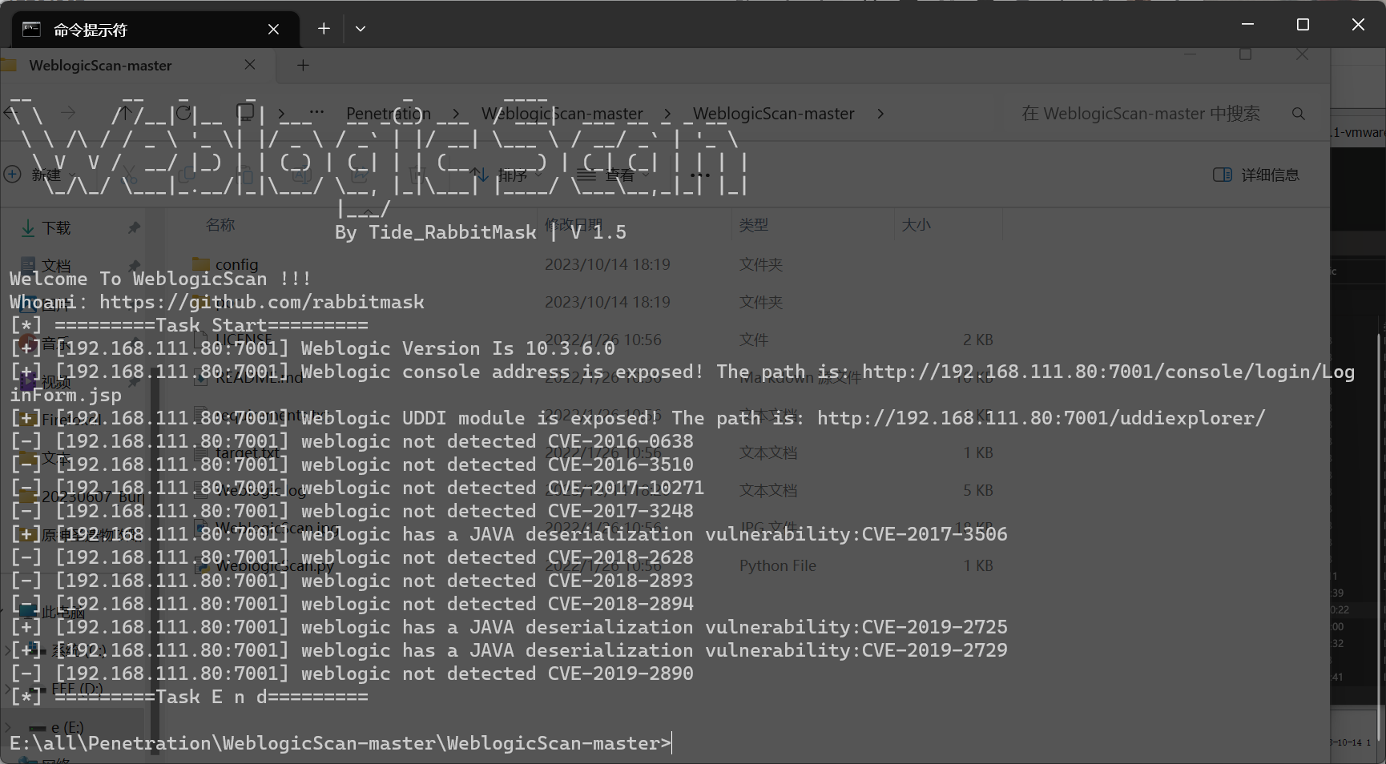The width and height of the screenshot is (1386, 764).
Task: Add a new File Explorer tab
Action: (x=303, y=66)
